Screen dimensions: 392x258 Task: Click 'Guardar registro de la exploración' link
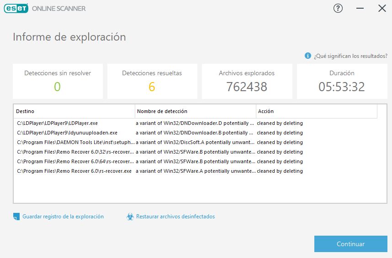pos(63,217)
